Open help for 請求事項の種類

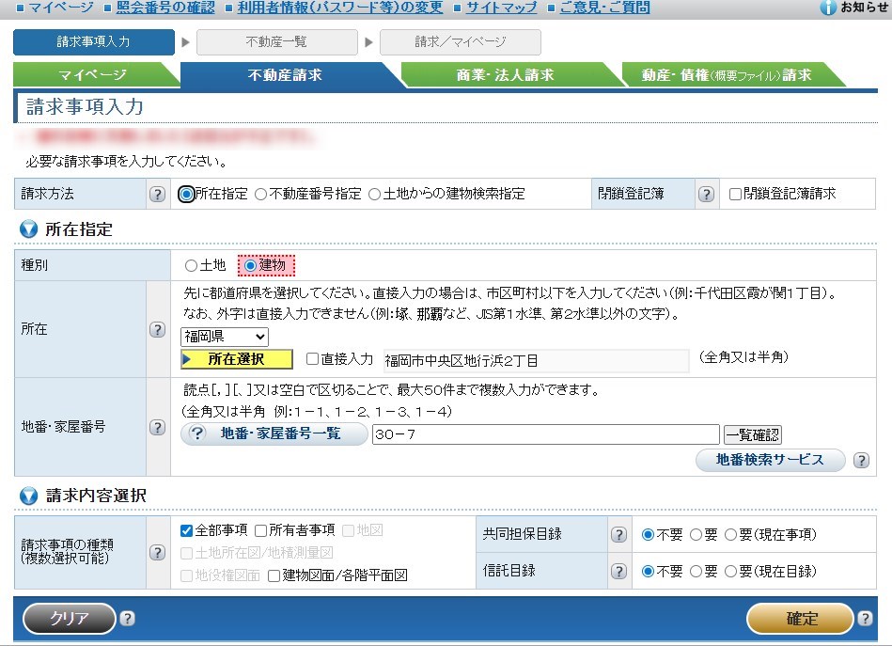tap(158, 552)
